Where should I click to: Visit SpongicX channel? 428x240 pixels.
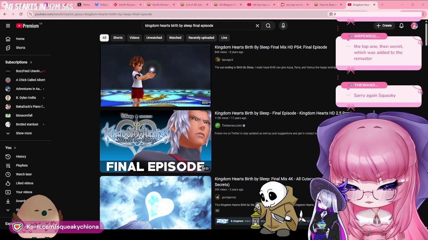point(227,60)
